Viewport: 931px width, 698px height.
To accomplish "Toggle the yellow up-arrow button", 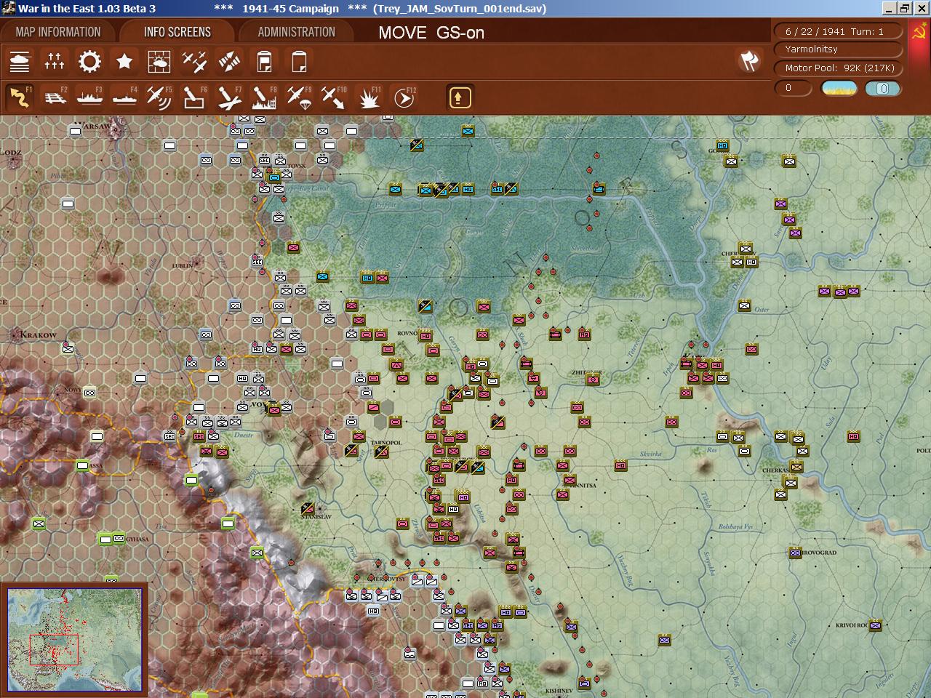I will (x=460, y=97).
